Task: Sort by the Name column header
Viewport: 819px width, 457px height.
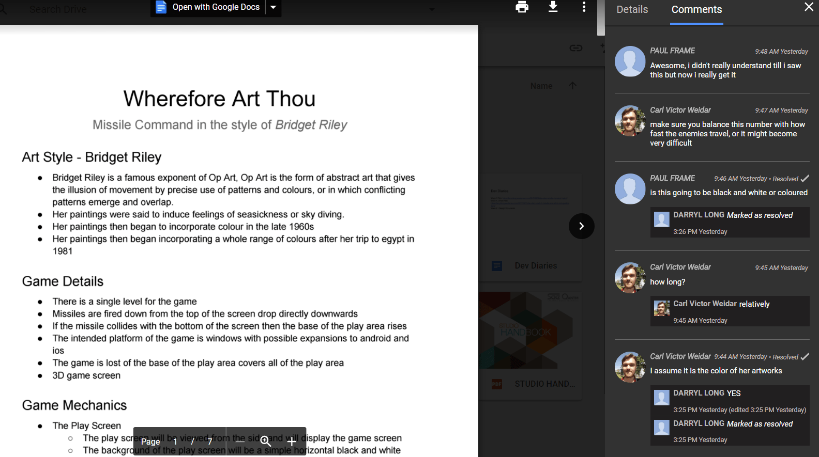Action: click(x=541, y=86)
